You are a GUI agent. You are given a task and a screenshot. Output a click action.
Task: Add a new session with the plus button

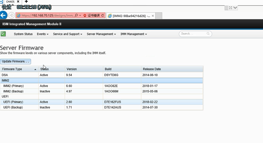(26, 2)
